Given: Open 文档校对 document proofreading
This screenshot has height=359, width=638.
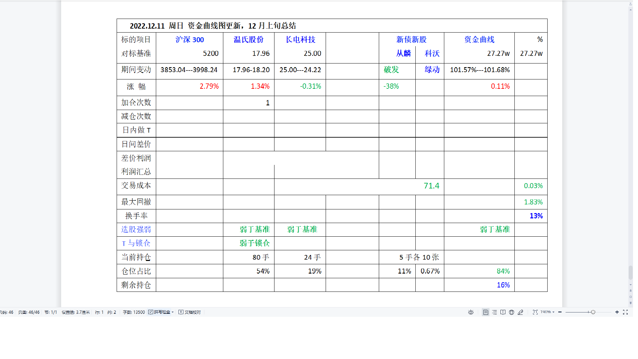Looking at the screenshot, I should pyautogui.click(x=190, y=312).
